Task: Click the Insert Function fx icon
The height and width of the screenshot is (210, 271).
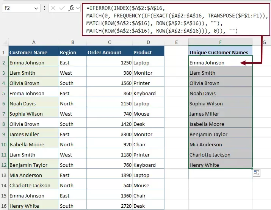Action: tap(71, 8)
